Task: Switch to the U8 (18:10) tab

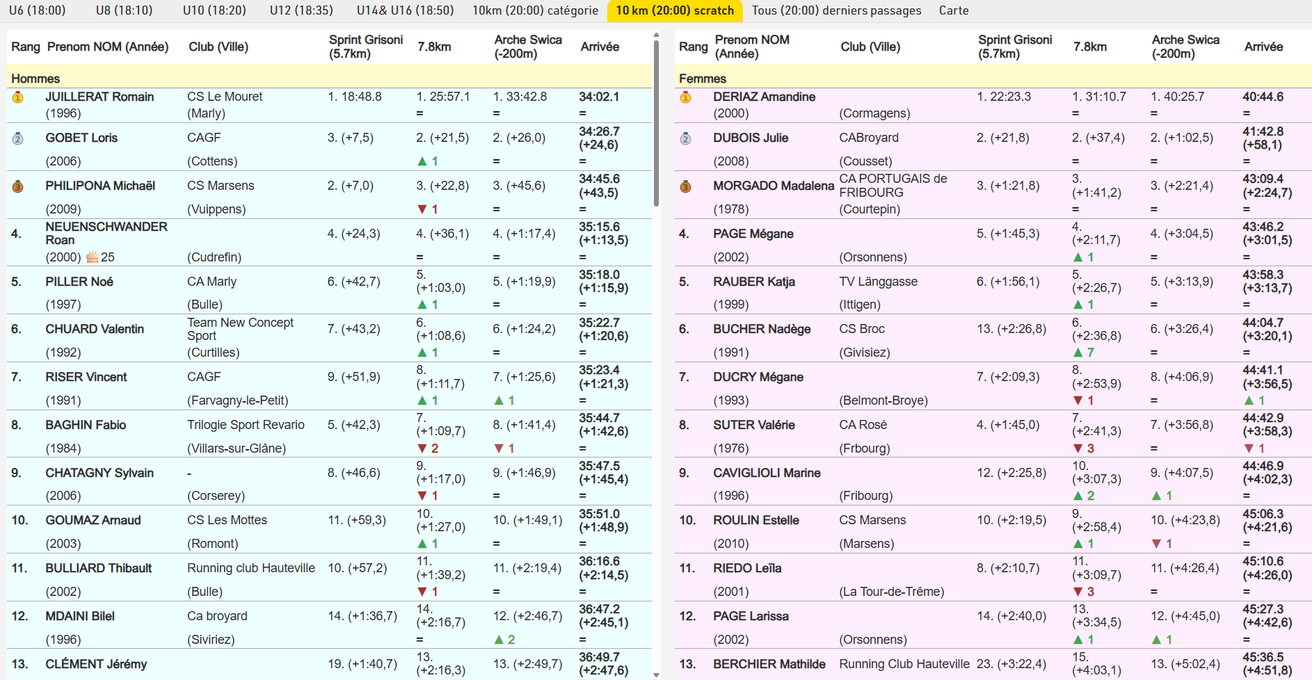Action: pyautogui.click(x=125, y=10)
